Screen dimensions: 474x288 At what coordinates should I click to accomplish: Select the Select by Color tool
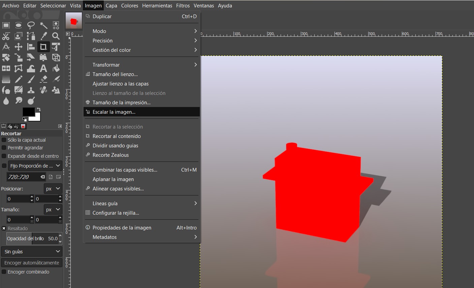[56, 25]
